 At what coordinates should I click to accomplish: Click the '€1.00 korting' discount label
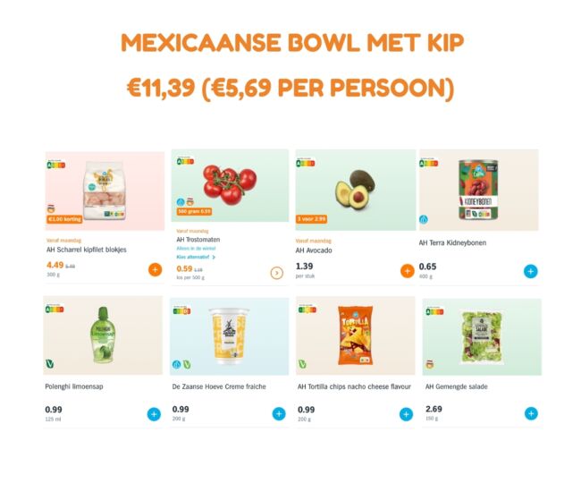pos(64,219)
